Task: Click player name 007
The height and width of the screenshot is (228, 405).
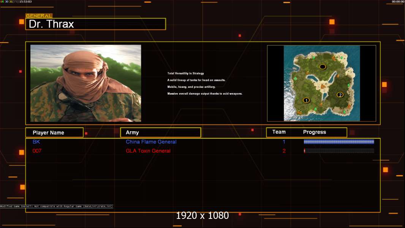Action: click(37, 151)
